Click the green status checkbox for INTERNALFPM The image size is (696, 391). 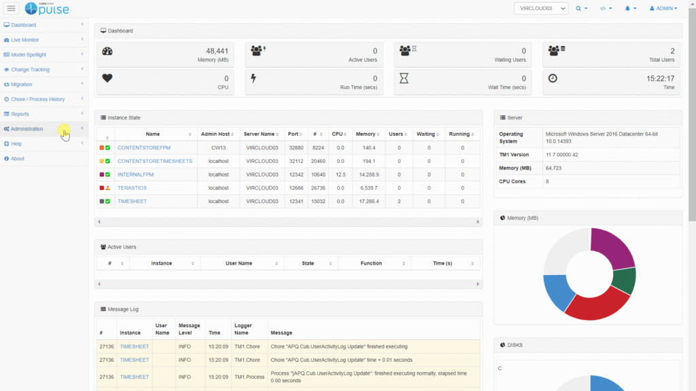click(108, 174)
